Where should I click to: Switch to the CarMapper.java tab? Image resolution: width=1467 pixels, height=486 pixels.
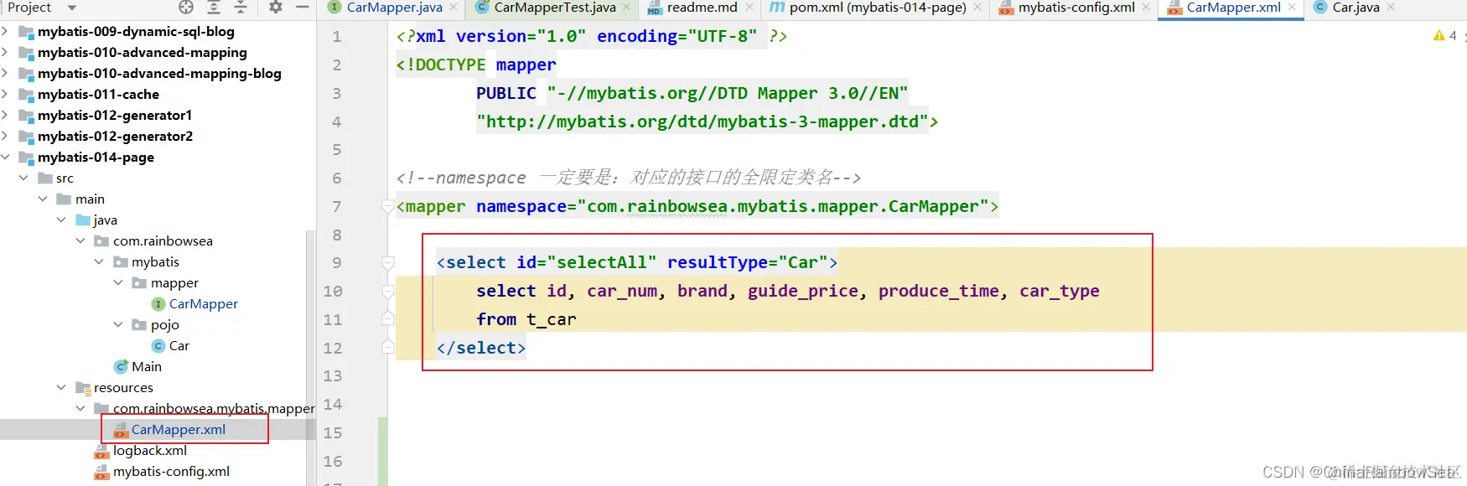point(394,8)
